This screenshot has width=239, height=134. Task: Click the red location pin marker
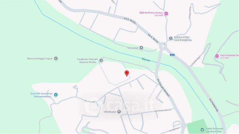pos(127,73)
